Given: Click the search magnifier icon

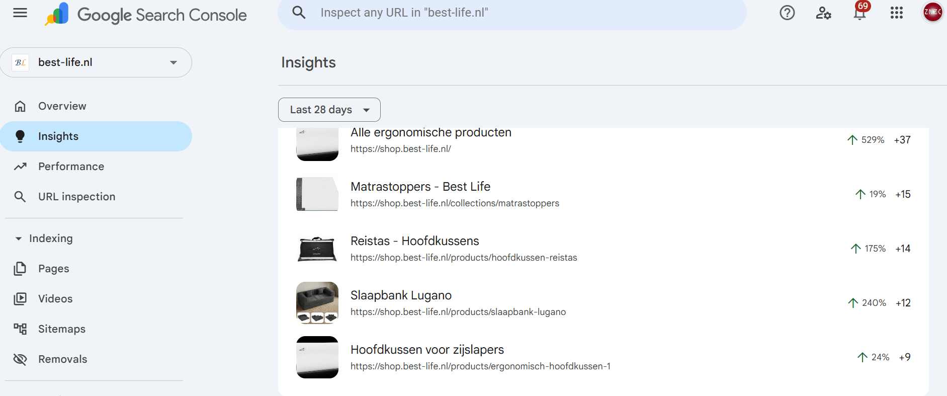Looking at the screenshot, I should tap(299, 13).
